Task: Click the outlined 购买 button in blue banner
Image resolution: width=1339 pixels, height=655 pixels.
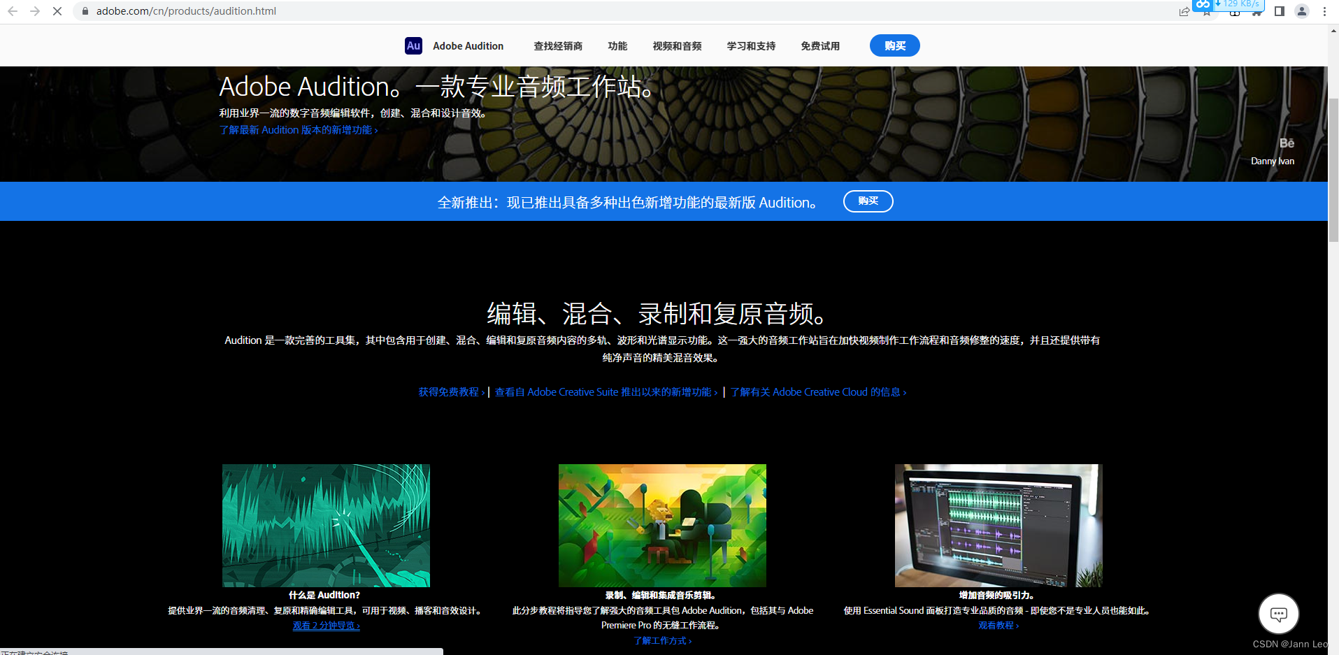Action: [x=868, y=201]
